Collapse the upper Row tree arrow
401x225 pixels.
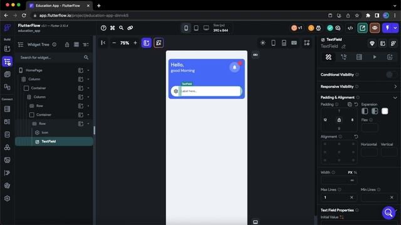(x=88, y=106)
